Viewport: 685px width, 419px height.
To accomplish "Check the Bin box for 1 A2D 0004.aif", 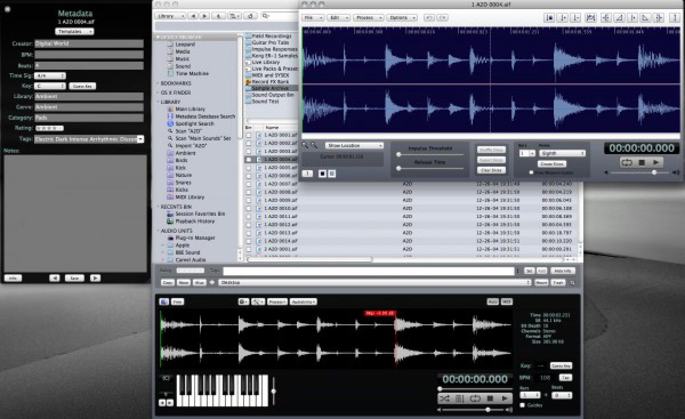I will (x=248, y=160).
